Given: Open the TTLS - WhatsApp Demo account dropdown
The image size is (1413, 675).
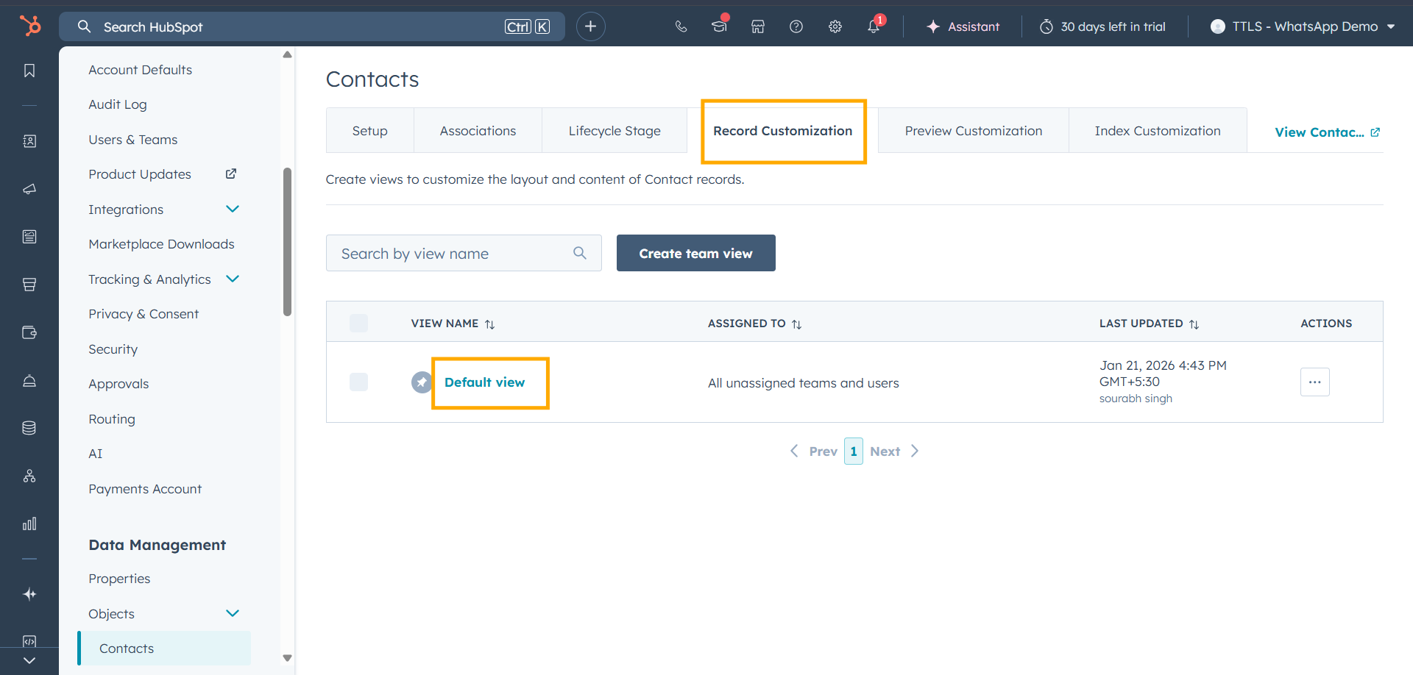Looking at the screenshot, I should tap(1303, 26).
